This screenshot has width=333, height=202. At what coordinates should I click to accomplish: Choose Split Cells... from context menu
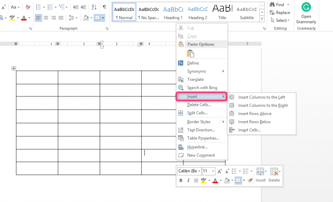(x=202, y=113)
